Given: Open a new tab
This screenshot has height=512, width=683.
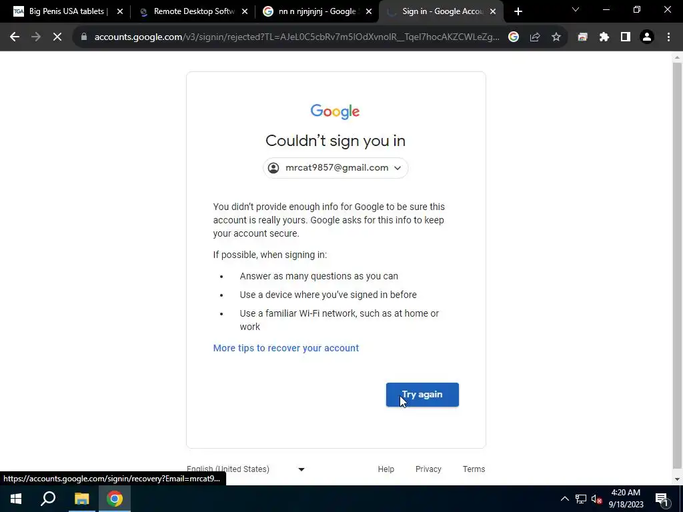Looking at the screenshot, I should [518, 12].
